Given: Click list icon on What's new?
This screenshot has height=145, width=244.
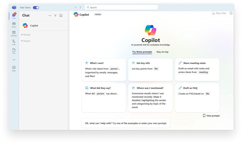Looking at the screenshot, I should [87, 63].
